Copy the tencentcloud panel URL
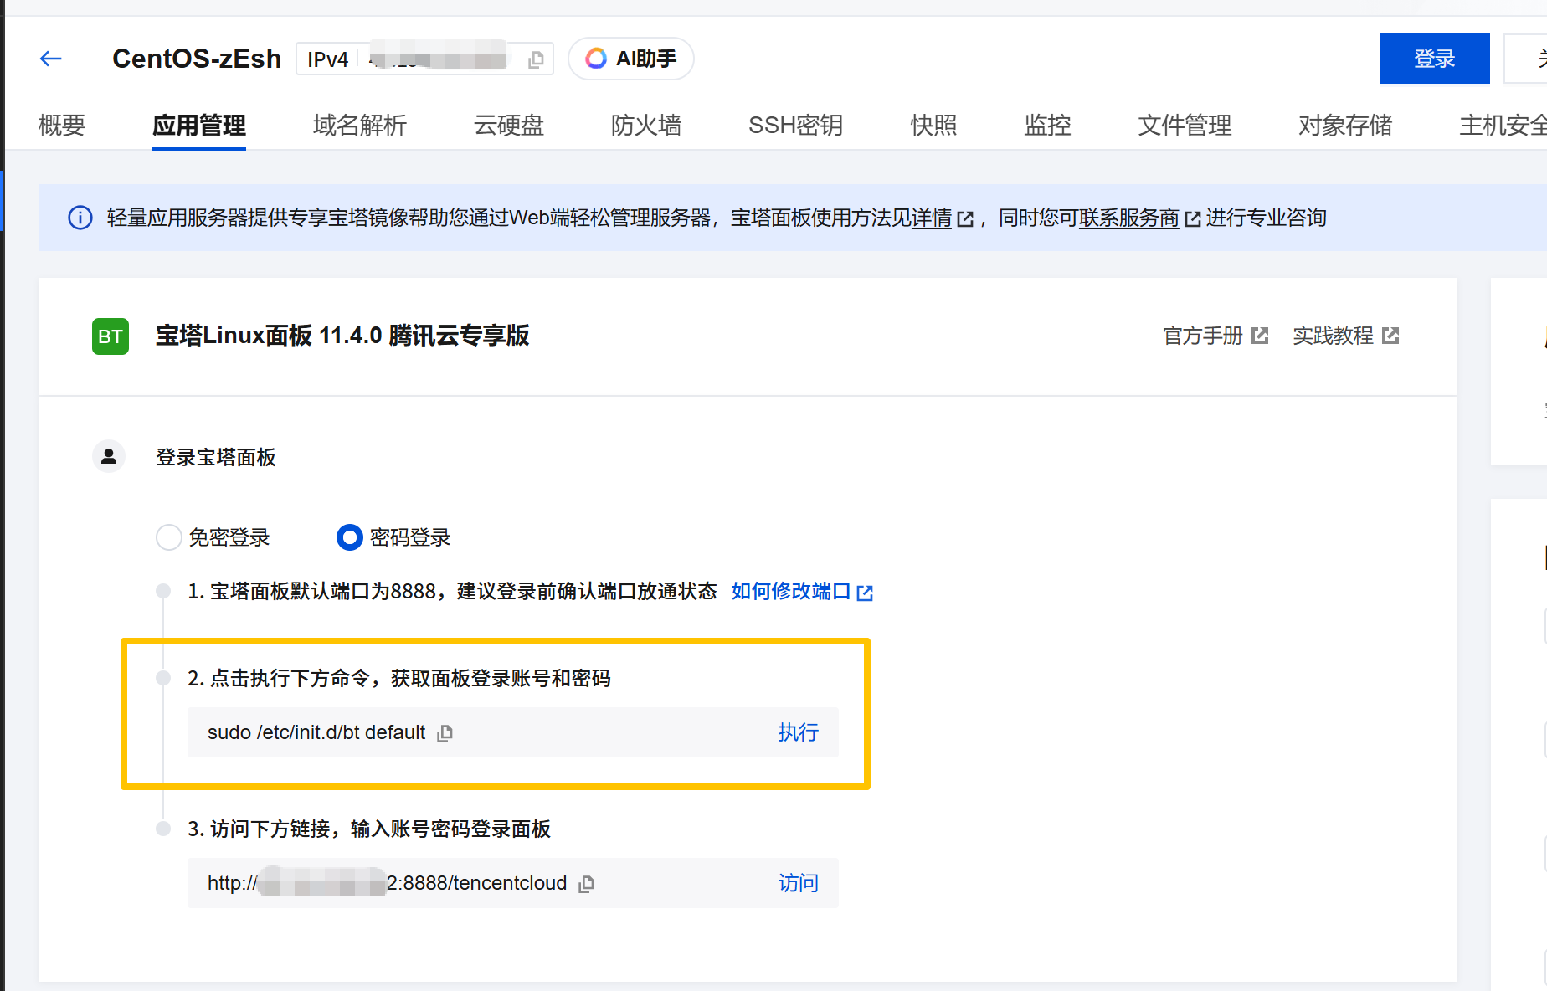This screenshot has width=1547, height=991. [587, 884]
